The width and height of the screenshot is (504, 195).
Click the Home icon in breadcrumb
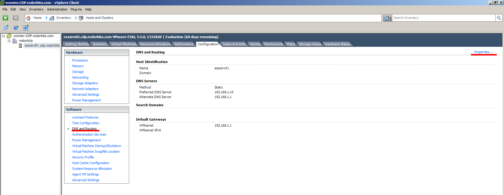coord(29,18)
